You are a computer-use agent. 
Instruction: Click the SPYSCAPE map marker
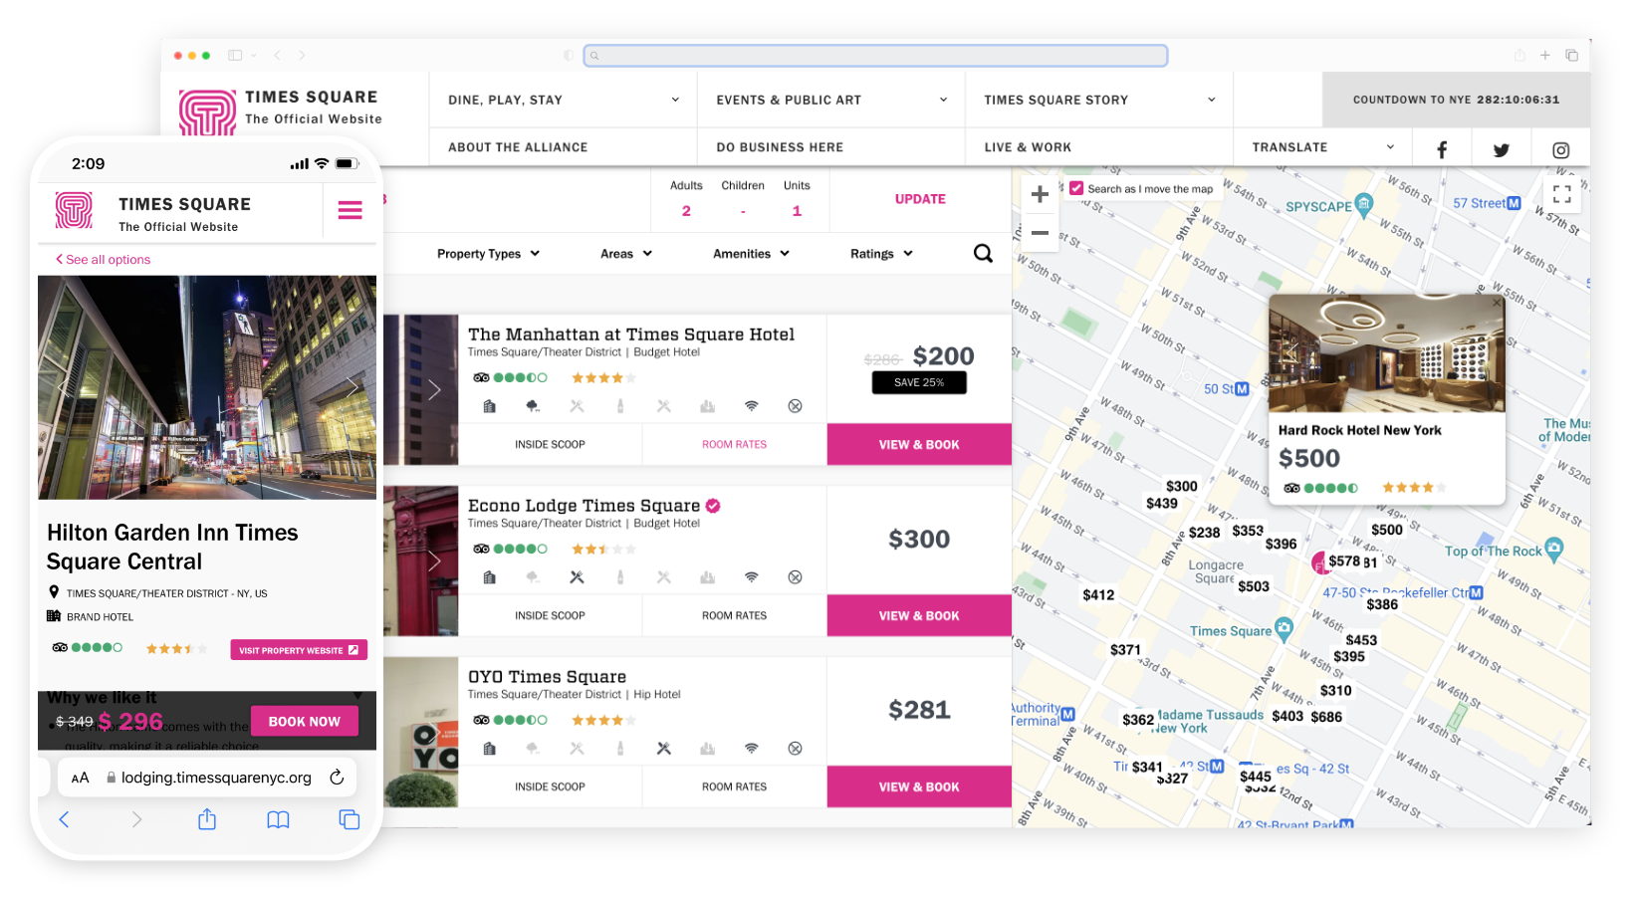[x=1364, y=204]
